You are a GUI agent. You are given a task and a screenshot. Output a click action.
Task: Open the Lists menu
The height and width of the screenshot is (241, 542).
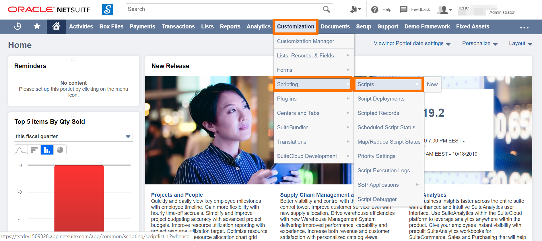(x=207, y=27)
